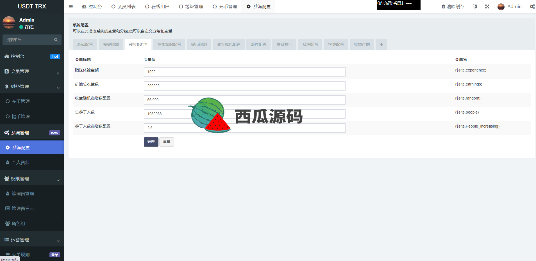Click the language switch icon in header

pyautogui.click(x=475, y=6)
